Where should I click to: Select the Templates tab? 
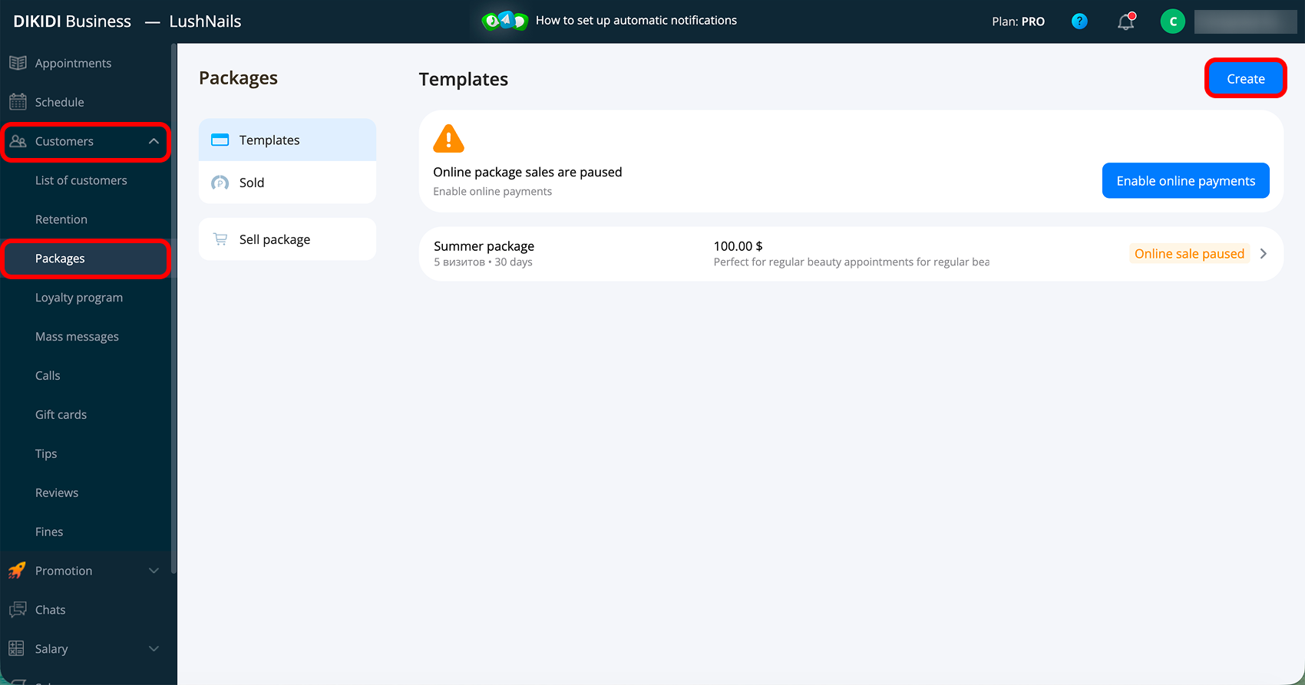point(287,140)
